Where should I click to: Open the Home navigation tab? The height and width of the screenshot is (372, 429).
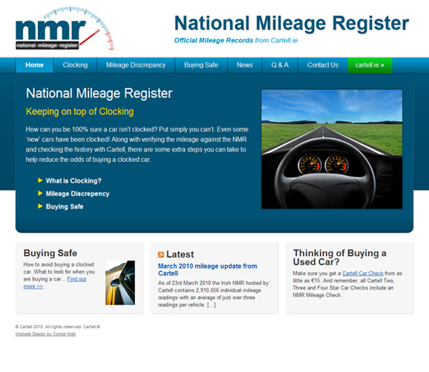point(34,65)
